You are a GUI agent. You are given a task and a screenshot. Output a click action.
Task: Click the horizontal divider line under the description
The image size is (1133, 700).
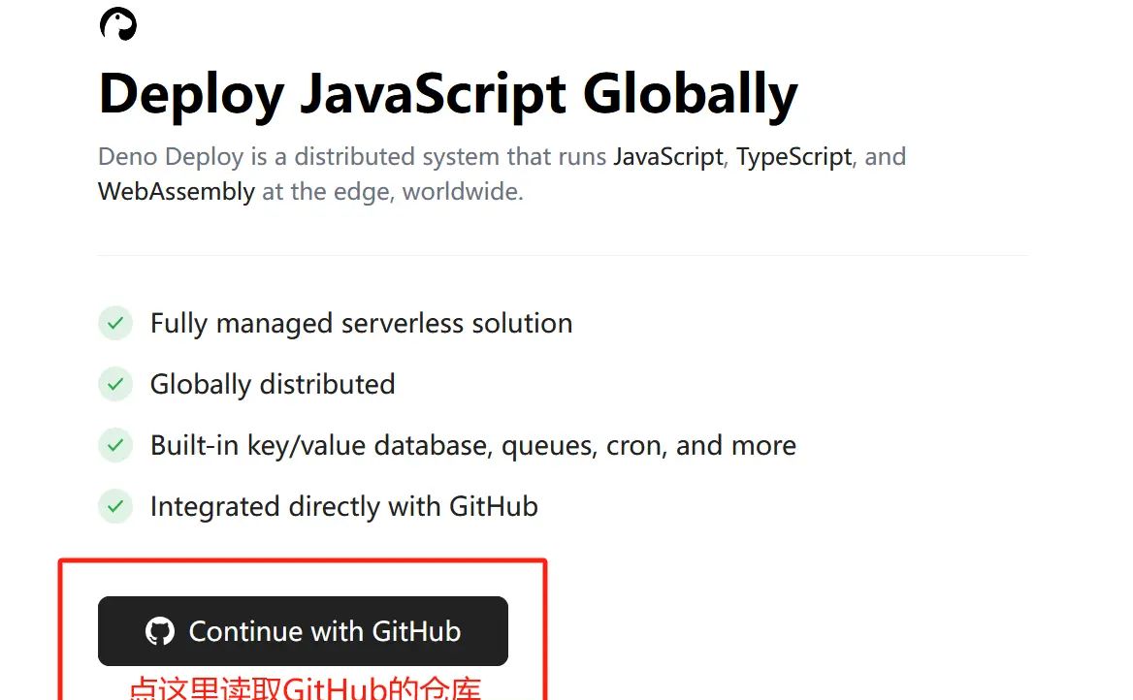[563, 256]
